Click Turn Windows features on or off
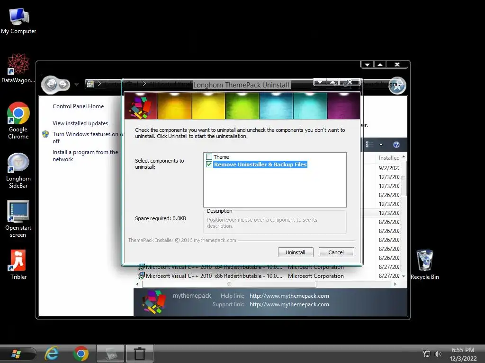The height and width of the screenshot is (363, 485). click(x=88, y=138)
